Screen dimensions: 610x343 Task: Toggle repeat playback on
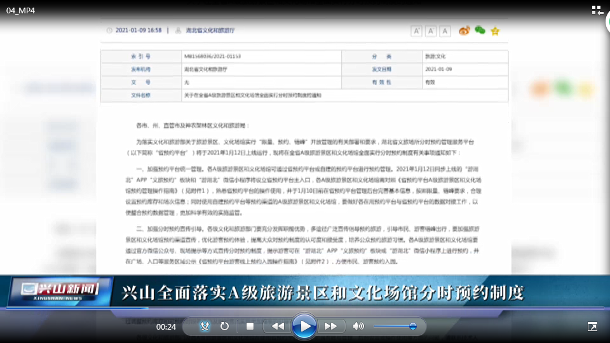coord(224,326)
